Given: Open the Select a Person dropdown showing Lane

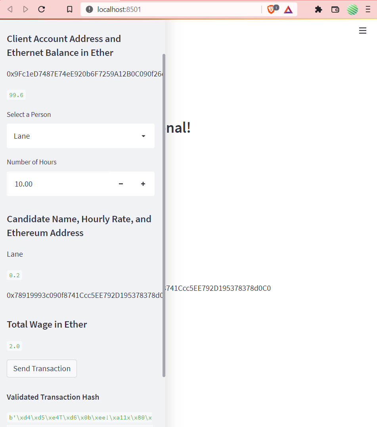Looking at the screenshot, I should pyautogui.click(x=80, y=136).
